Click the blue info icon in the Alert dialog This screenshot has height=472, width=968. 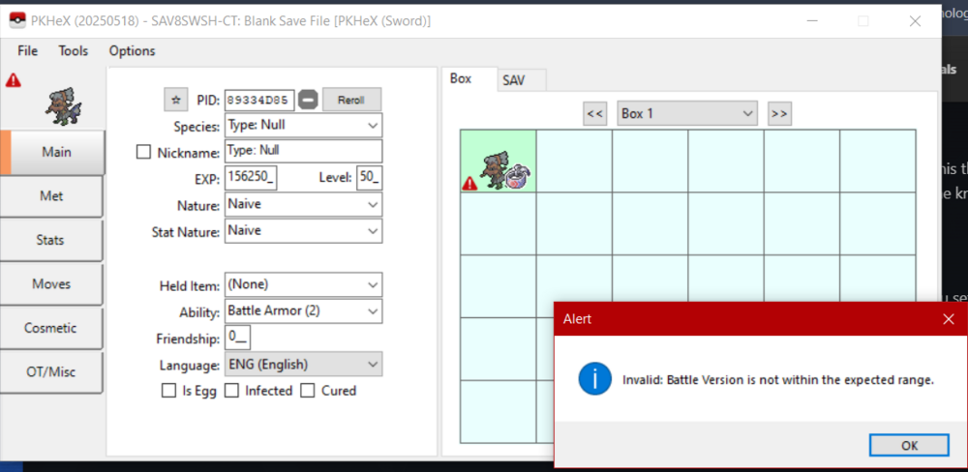coord(593,379)
